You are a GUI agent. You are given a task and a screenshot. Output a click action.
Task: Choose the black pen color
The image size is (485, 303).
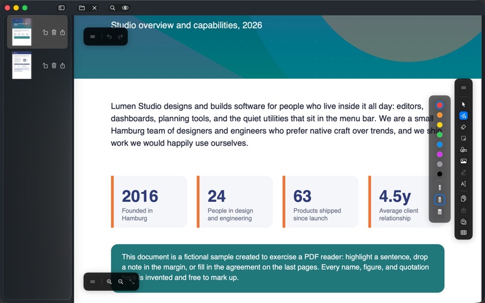(x=440, y=174)
